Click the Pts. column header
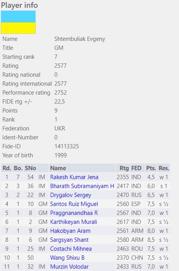The height and width of the screenshot is (271, 179). [x=151, y=168]
